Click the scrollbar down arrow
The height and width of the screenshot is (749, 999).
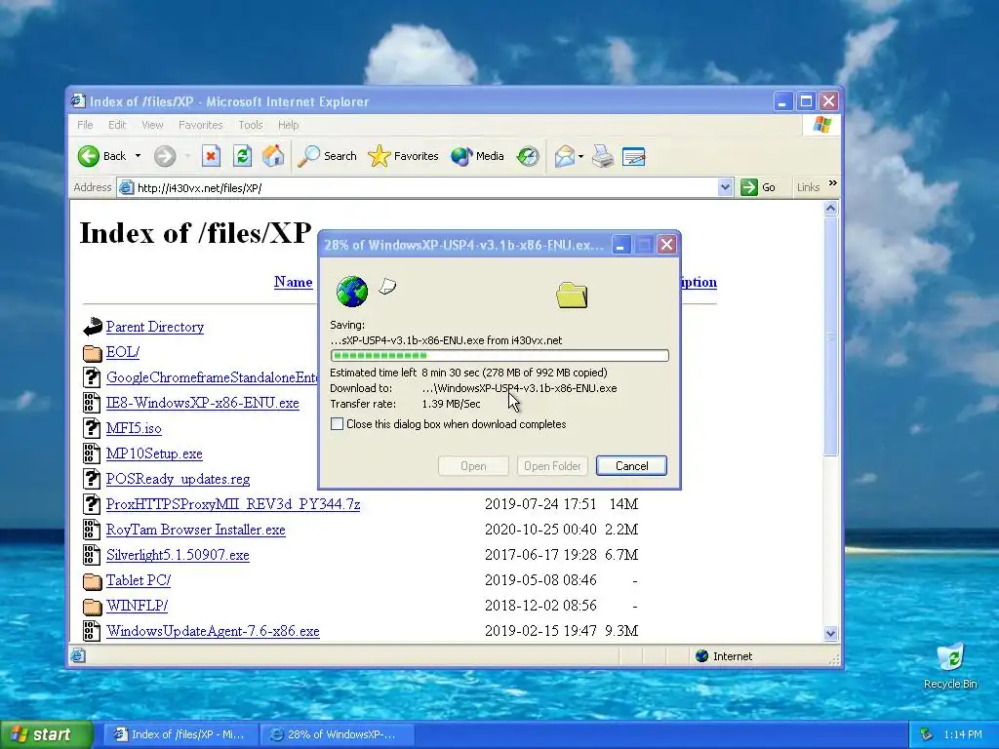(x=830, y=633)
